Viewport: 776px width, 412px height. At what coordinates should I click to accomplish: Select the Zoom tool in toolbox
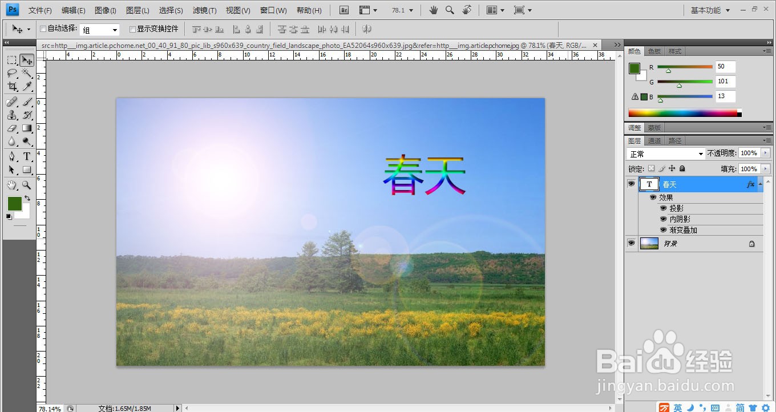coord(27,185)
